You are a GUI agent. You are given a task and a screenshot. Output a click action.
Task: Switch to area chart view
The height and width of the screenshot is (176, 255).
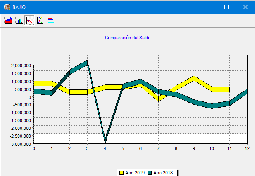pyautogui.click(x=8, y=21)
